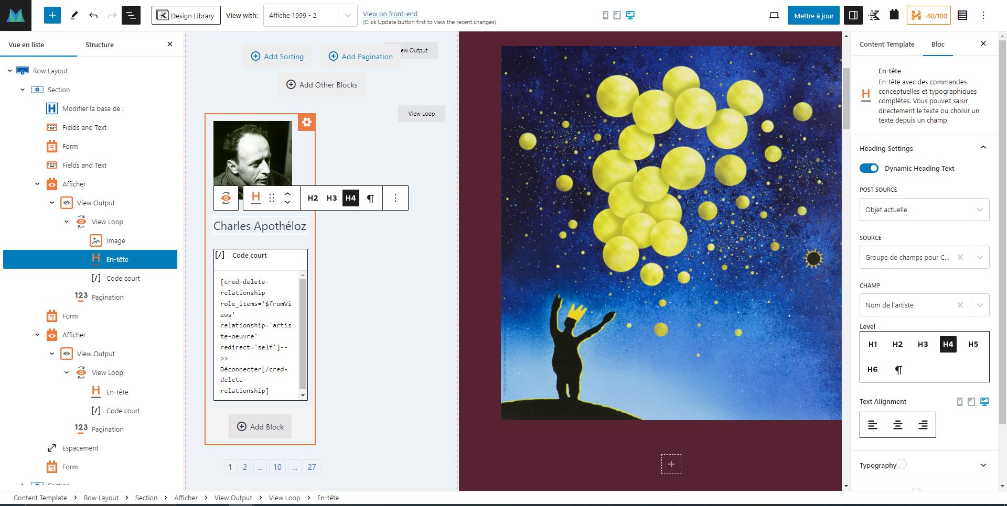Screen dimensions: 1007x506
Task: Set heading to H3 in block toolbar
Action: pos(332,198)
